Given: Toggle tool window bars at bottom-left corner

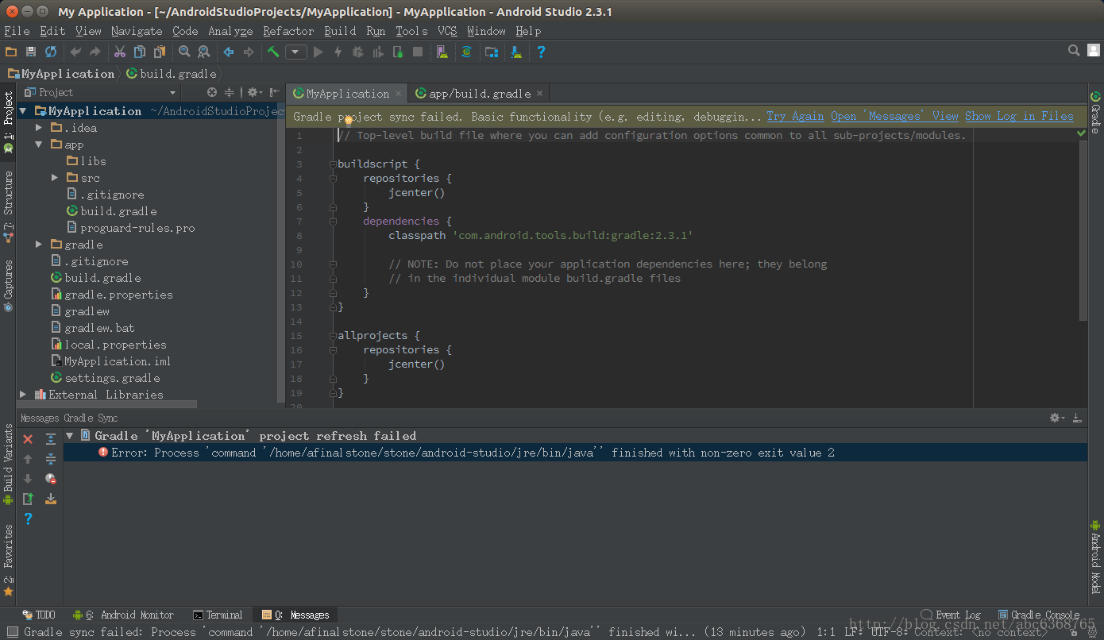Looking at the screenshot, I should [x=12, y=632].
